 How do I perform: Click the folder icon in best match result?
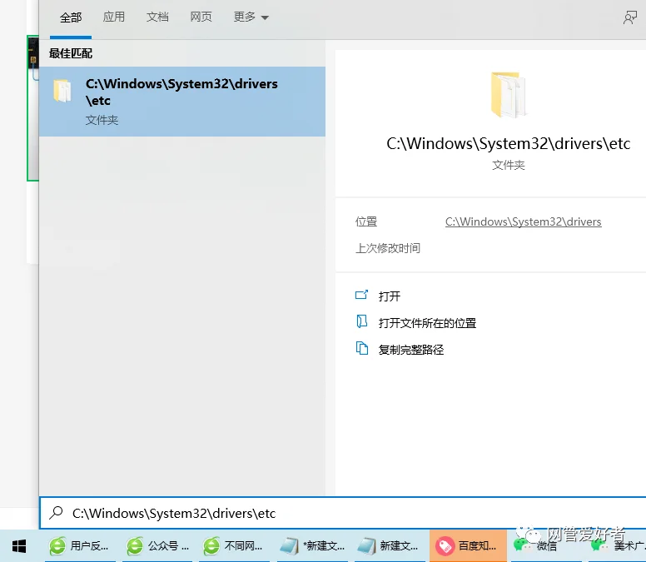62,91
